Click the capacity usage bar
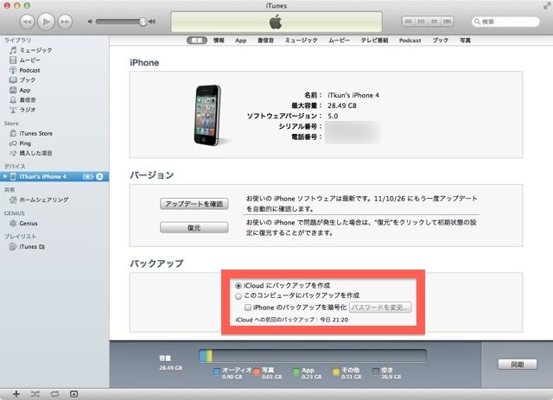This screenshot has width=553, height=400. click(x=313, y=356)
